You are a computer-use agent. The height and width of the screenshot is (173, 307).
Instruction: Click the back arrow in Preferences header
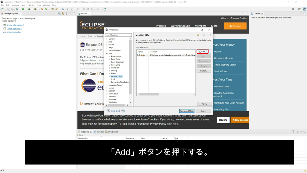[198, 35]
